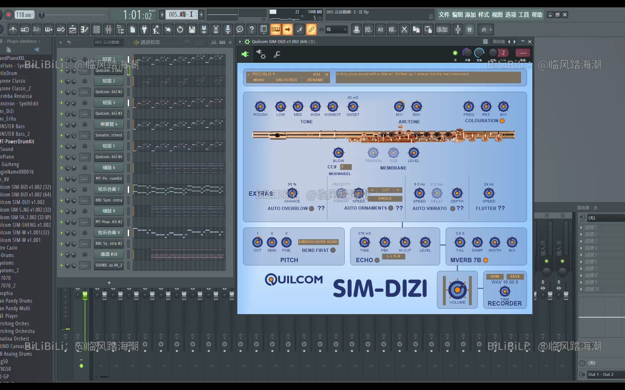The width and height of the screenshot is (625, 390).
Task: Open the line snap dropdown 线
Action: click(336, 30)
